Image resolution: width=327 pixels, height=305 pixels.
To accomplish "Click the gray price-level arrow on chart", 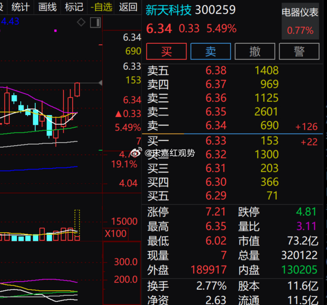I will (100, 83).
